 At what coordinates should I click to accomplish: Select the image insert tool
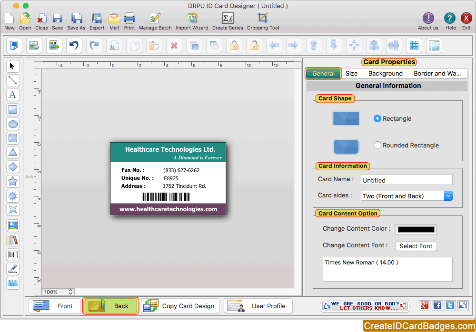tap(13, 225)
